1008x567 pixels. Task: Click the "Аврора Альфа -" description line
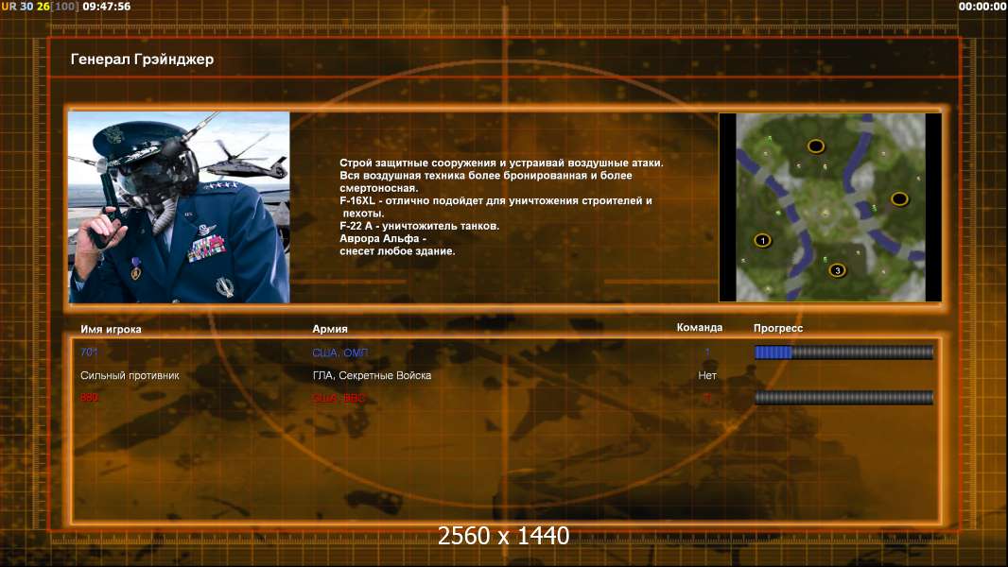point(383,238)
